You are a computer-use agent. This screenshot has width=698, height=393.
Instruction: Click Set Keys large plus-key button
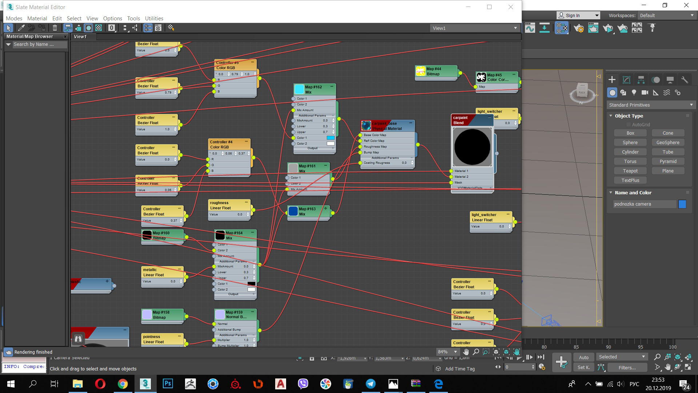pos(561,362)
